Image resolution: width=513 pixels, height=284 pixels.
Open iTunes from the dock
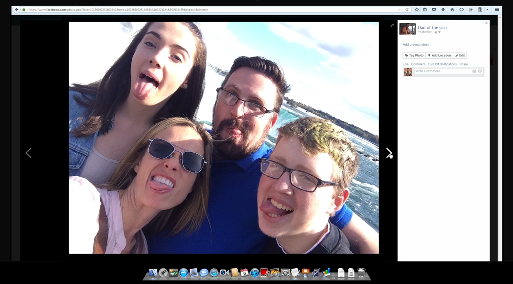(x=254, y=273)
